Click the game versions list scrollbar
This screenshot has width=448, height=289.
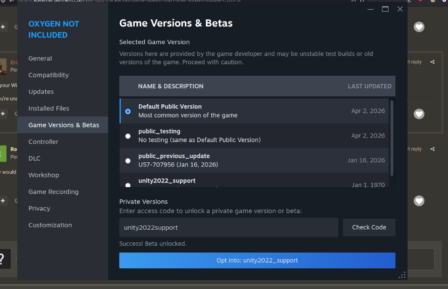tap(392, 138)
